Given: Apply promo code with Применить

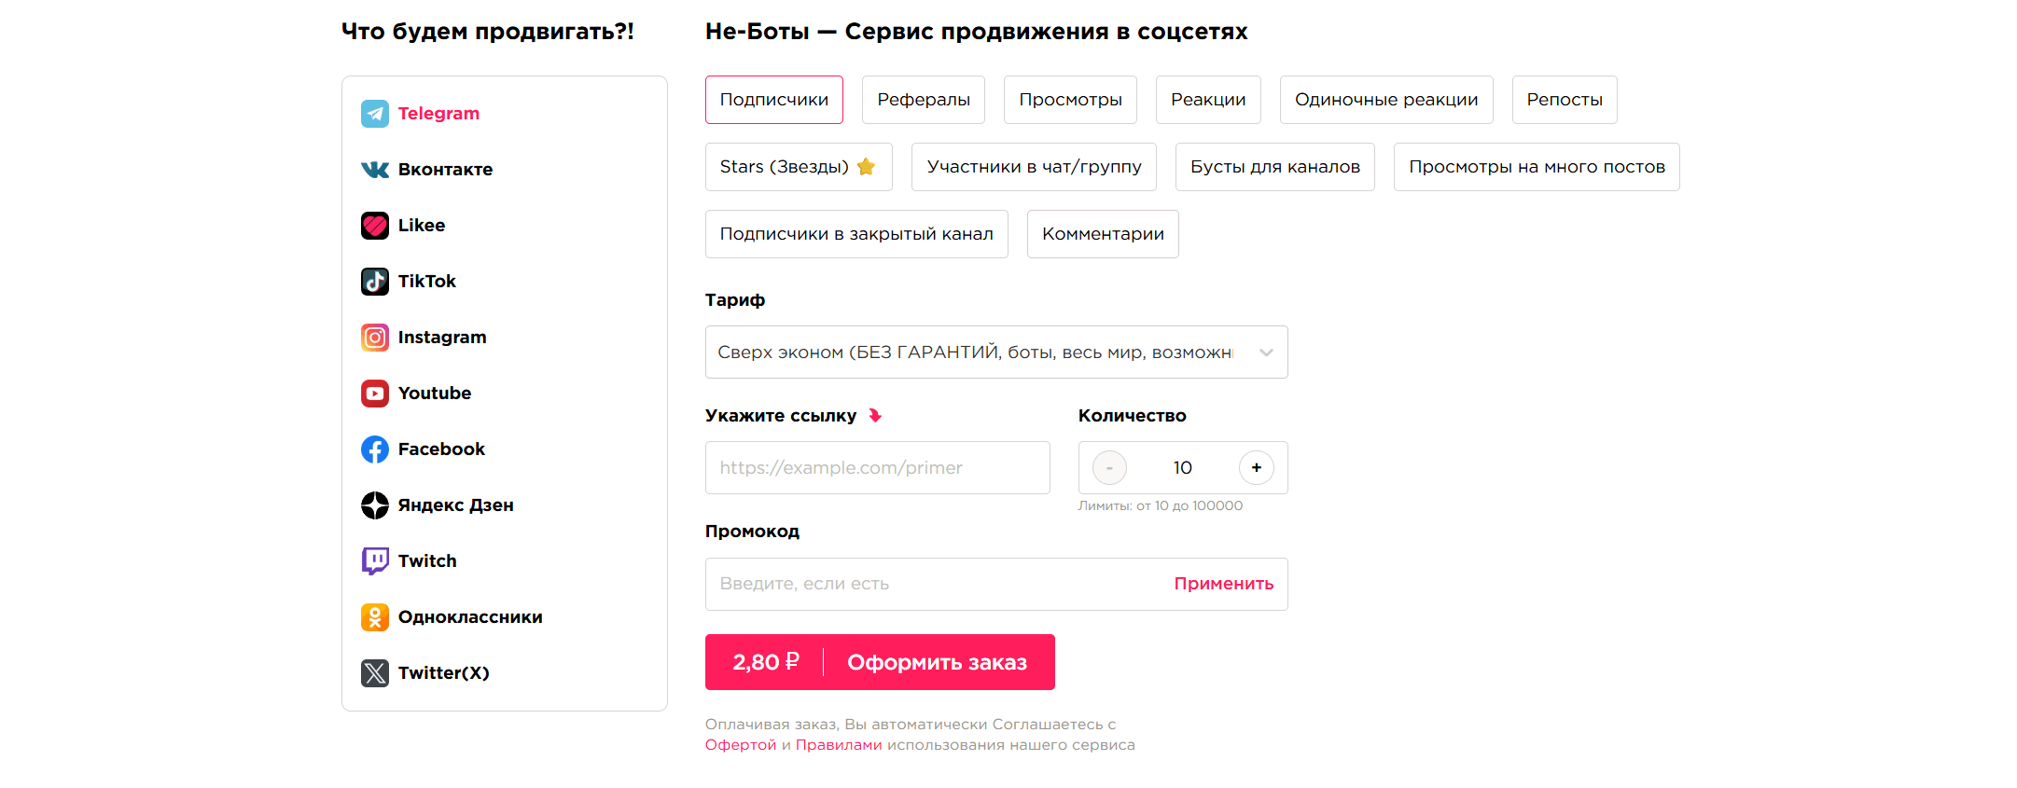Looking at the screenshot, I should click(x=1223, y=584).
